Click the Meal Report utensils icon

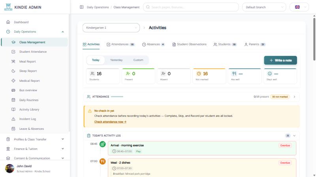coord(13,61)
